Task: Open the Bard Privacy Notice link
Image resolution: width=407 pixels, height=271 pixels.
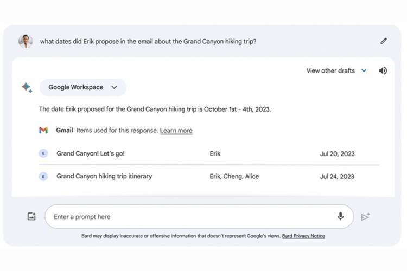Action: click(303, 236)
